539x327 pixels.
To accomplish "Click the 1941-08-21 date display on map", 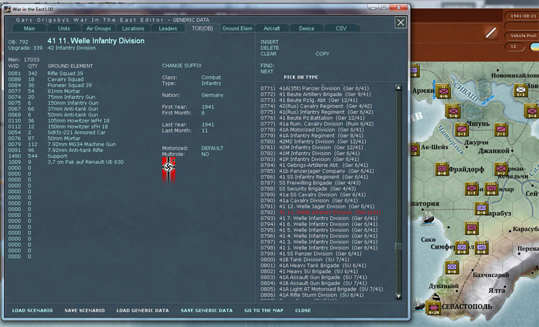I will pyautogui.click(x=523, y=15).
